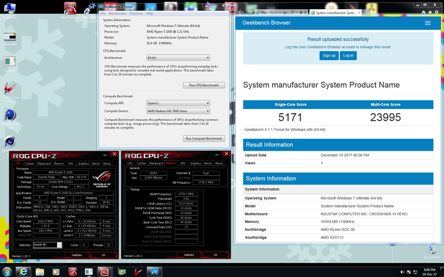Expand the Geekbench Browser hamburger menu
This screenshot has width=444, height=277.
(428, 23)
